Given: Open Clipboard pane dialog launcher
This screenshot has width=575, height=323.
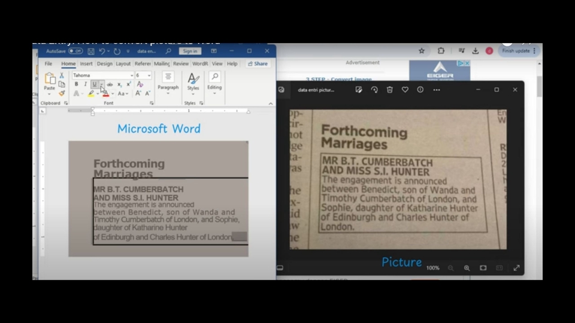Looking at the screenshot, I should pyautogui.click(x=66, y=103).
